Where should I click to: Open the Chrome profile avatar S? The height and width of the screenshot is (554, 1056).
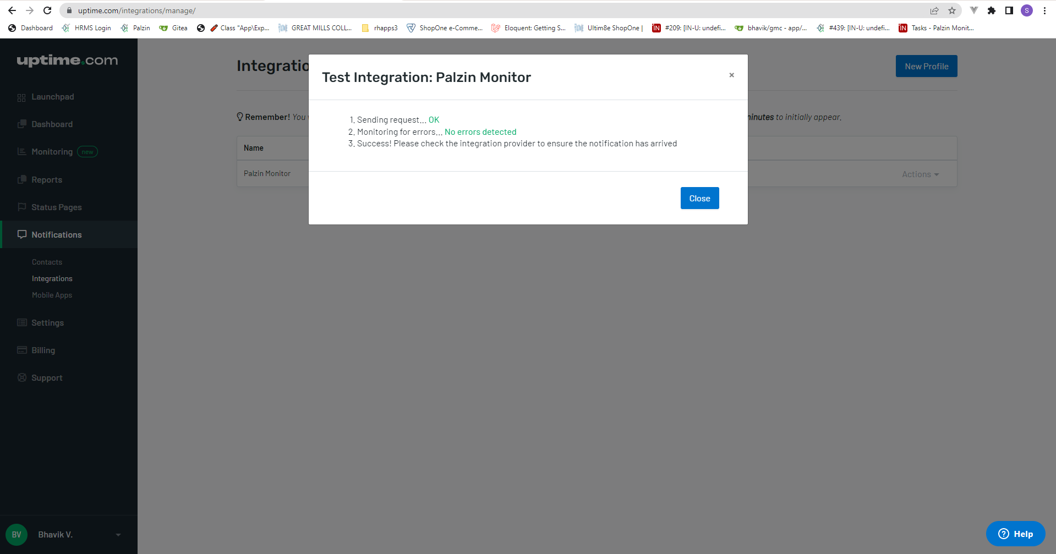[x=1027, y=10]
